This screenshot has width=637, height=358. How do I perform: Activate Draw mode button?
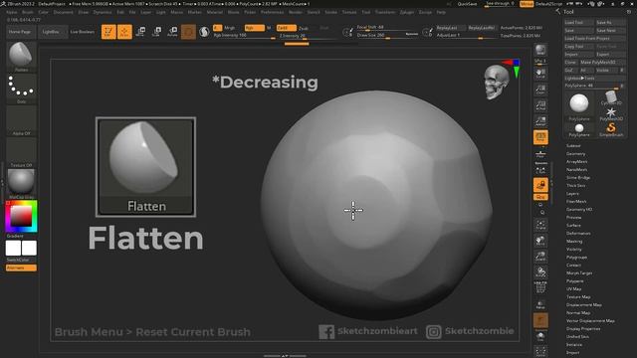(124, 32)
